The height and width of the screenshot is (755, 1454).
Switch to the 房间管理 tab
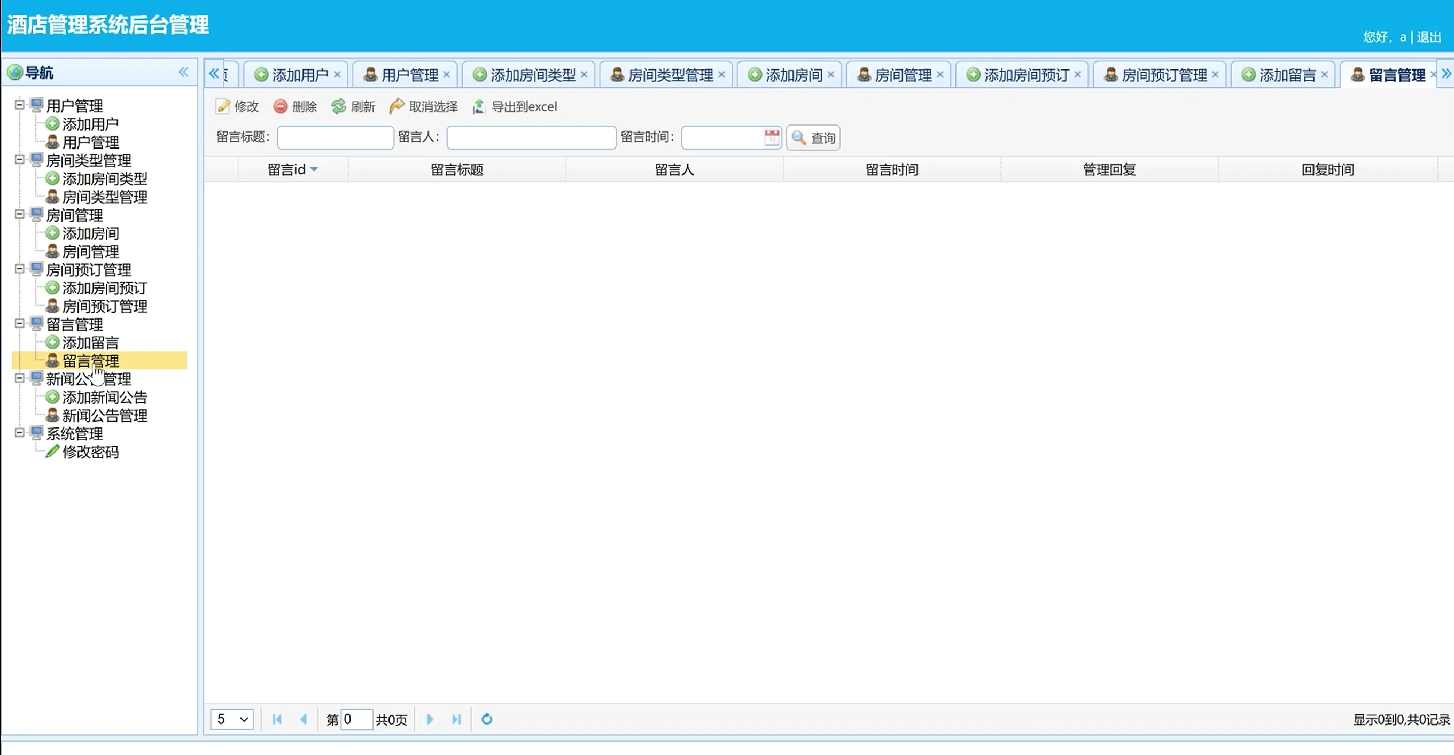(902, 75)
